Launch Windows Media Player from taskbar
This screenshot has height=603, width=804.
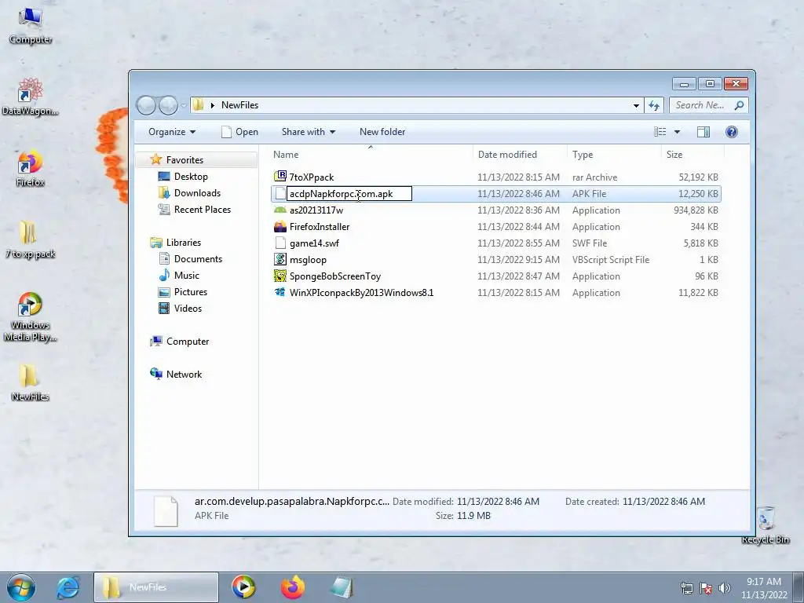coord(243,587)
